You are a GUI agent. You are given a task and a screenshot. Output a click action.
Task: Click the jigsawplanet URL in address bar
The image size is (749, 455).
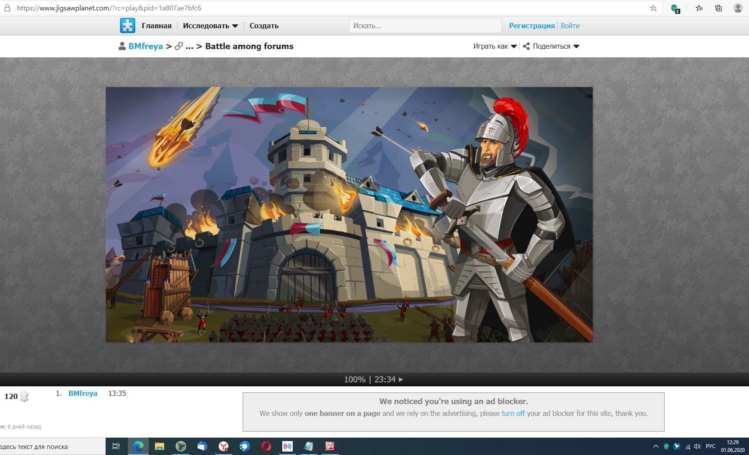tap(109, 8)
